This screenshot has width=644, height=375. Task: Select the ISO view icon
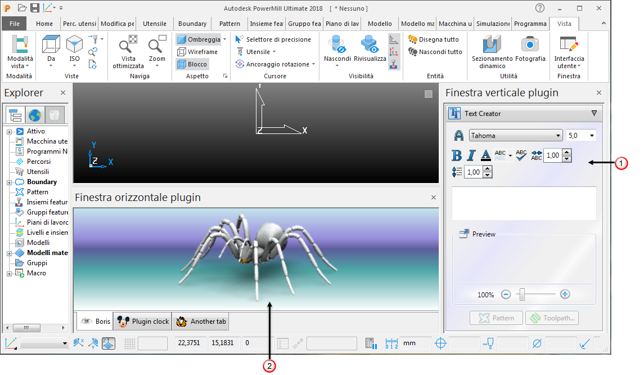pyautogui.click(x=74, y=43)
